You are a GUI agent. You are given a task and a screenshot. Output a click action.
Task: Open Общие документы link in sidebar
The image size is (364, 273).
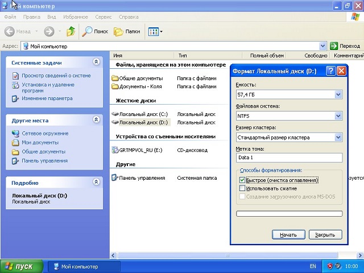click(x=44, y=152)
